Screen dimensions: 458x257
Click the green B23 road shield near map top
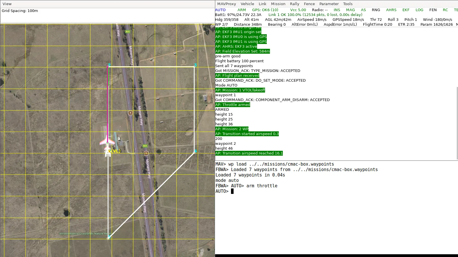pos(128,32)
